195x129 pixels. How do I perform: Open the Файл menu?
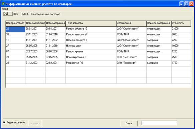pyautogui.click(x=5, y=9)
